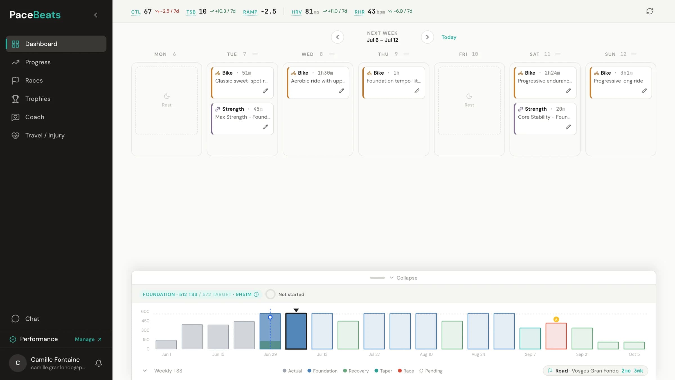Screen dimensions: 675x380
Task: Toggle the Pending legend item
Action: (431, 371)
